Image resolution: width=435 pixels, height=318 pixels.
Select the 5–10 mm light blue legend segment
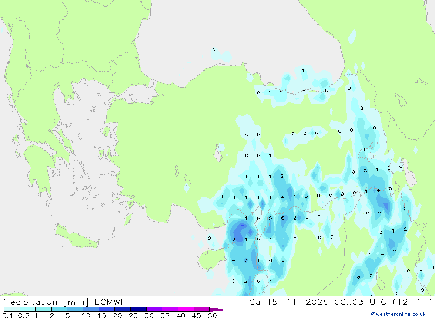click(75, 309)
